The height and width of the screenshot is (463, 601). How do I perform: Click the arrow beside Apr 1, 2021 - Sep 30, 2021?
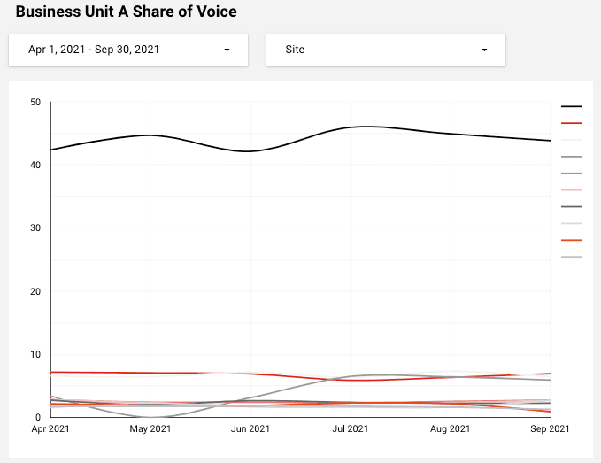click(x=227, y=50)
